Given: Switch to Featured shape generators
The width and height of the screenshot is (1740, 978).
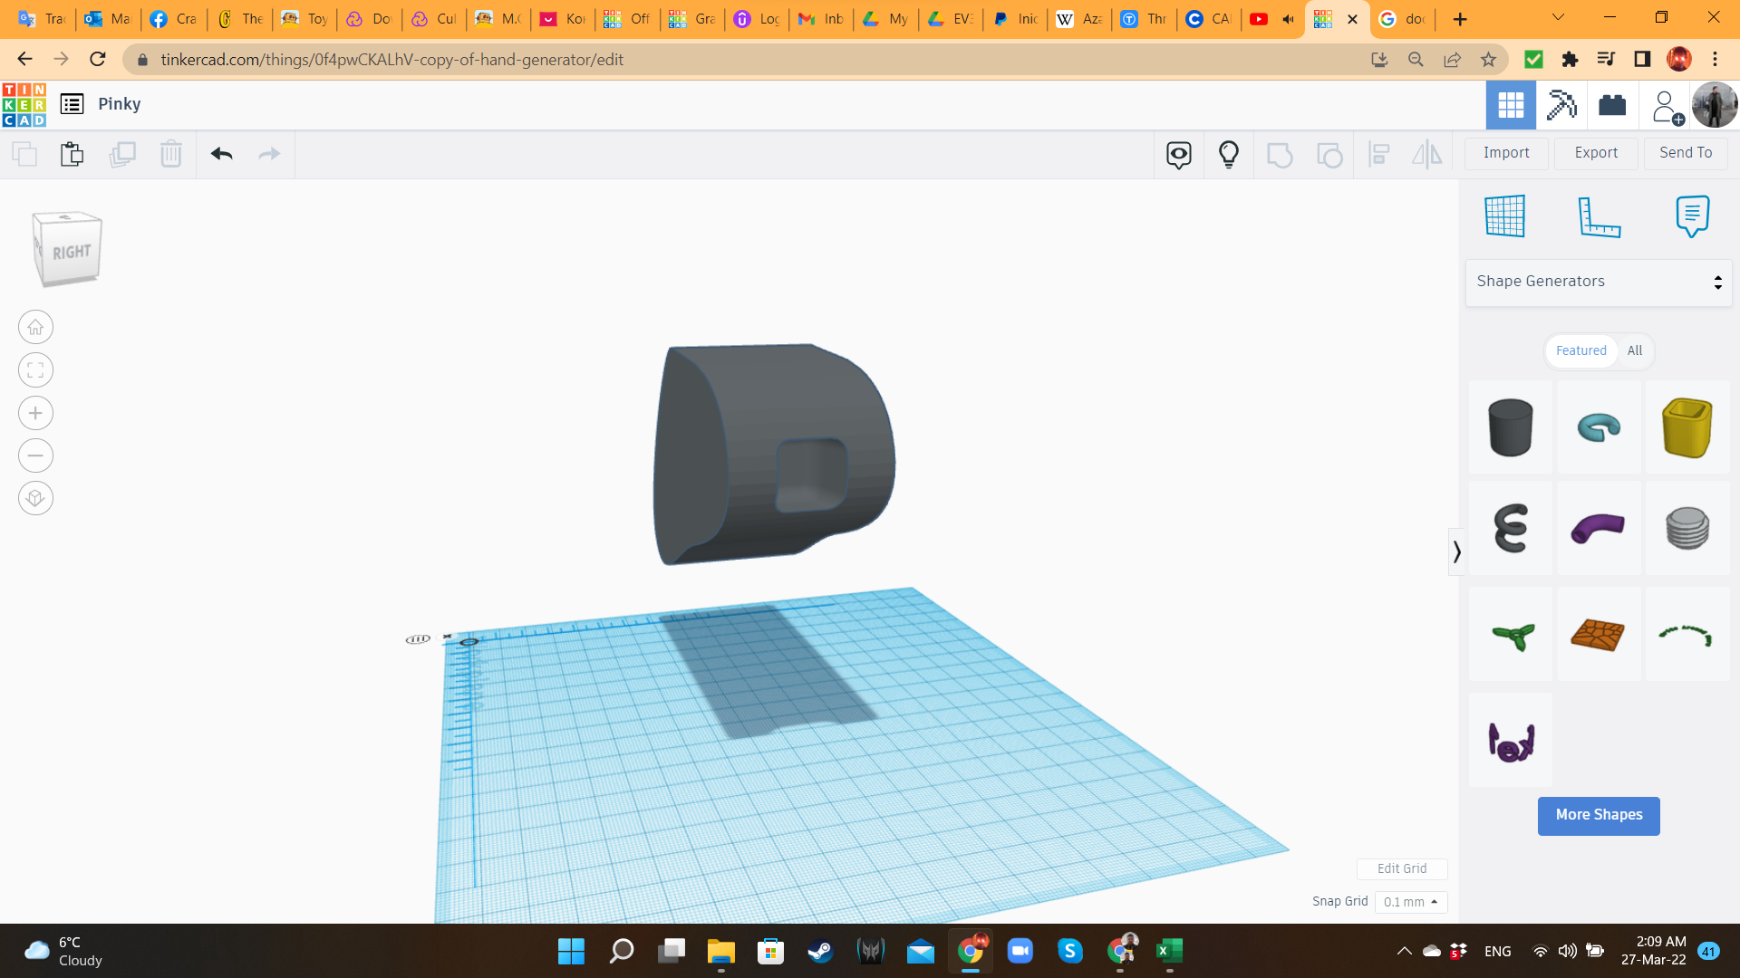Looking at the screenshot, I should tap(1580, 350).
